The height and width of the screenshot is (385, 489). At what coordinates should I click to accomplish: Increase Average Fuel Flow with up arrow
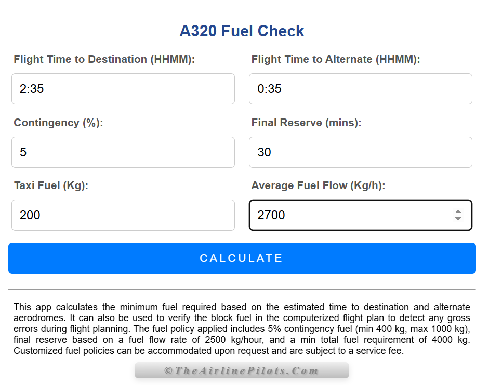(x=458, y=211)
